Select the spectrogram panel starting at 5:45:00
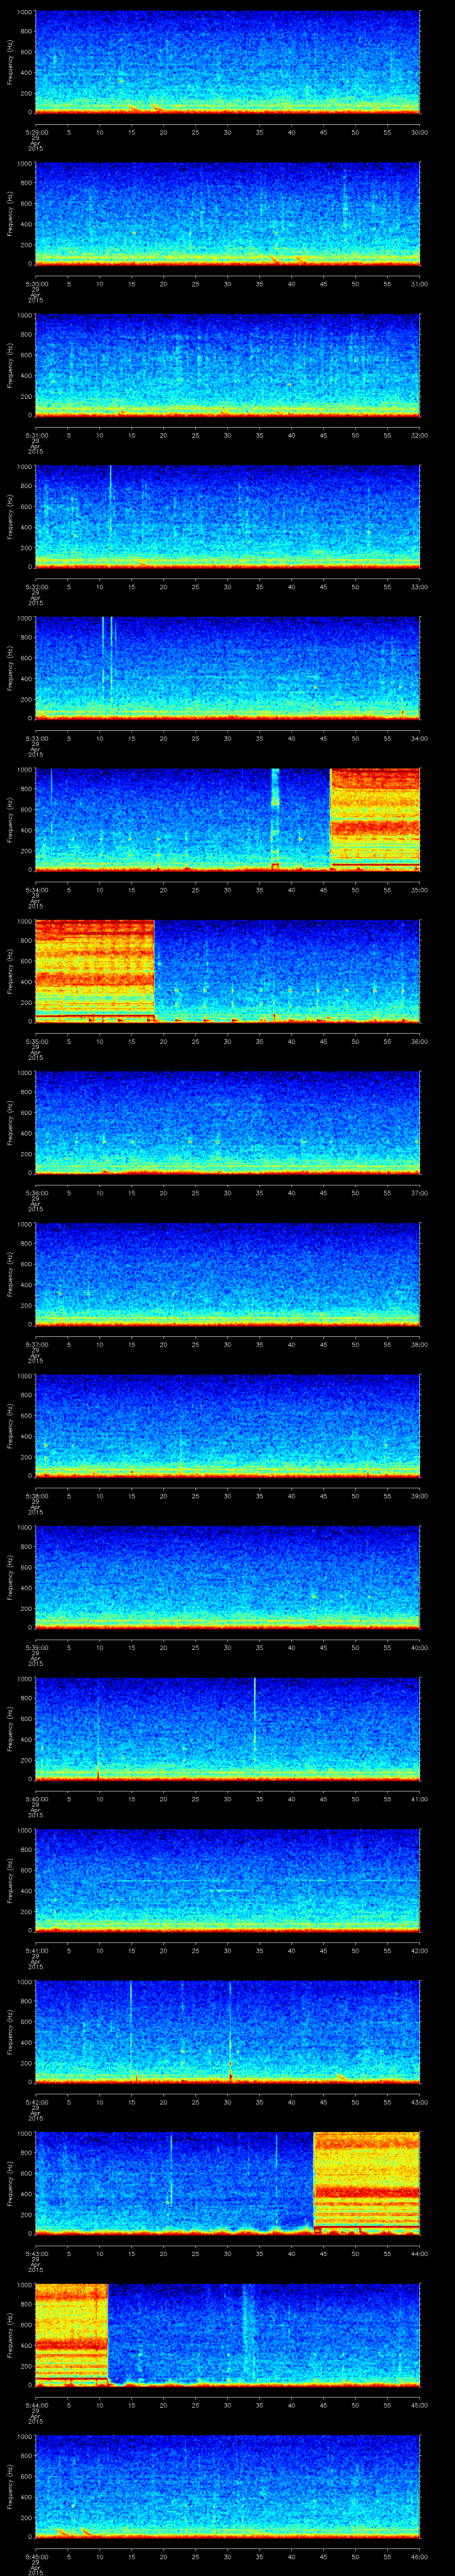This screenshot has height=2576, width=455. tap(227, 2486)
